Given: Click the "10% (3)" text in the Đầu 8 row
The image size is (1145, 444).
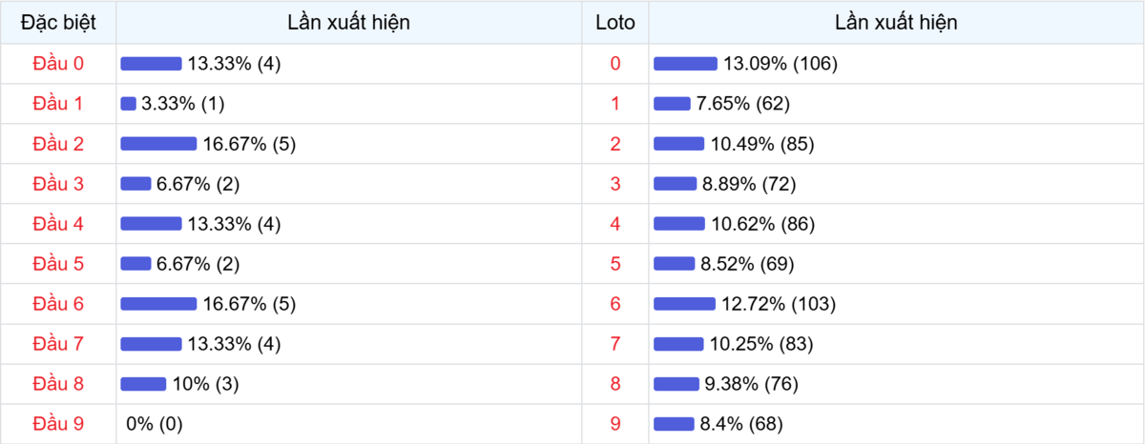Looking at the screenshot, I should click(205, 384).
